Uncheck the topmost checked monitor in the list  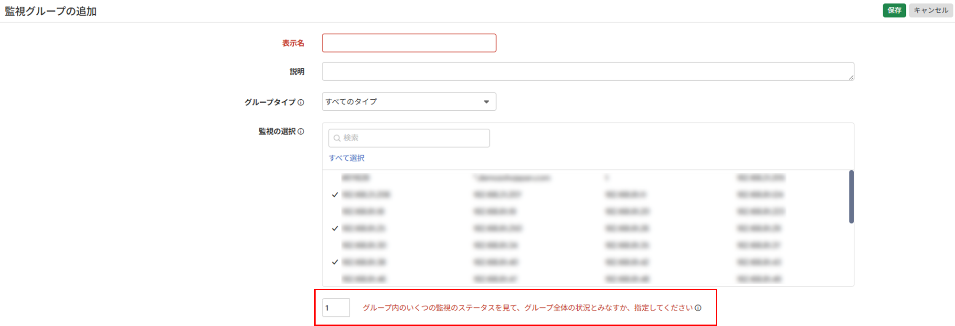point(335,195)
